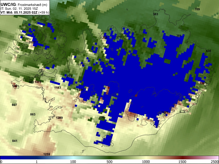Screen dimensions: 219x164
Task: Click the map value 453
Action: tap(31, 82)
